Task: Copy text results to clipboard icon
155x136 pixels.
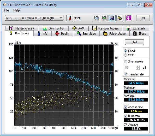Action: coord(96,18)
